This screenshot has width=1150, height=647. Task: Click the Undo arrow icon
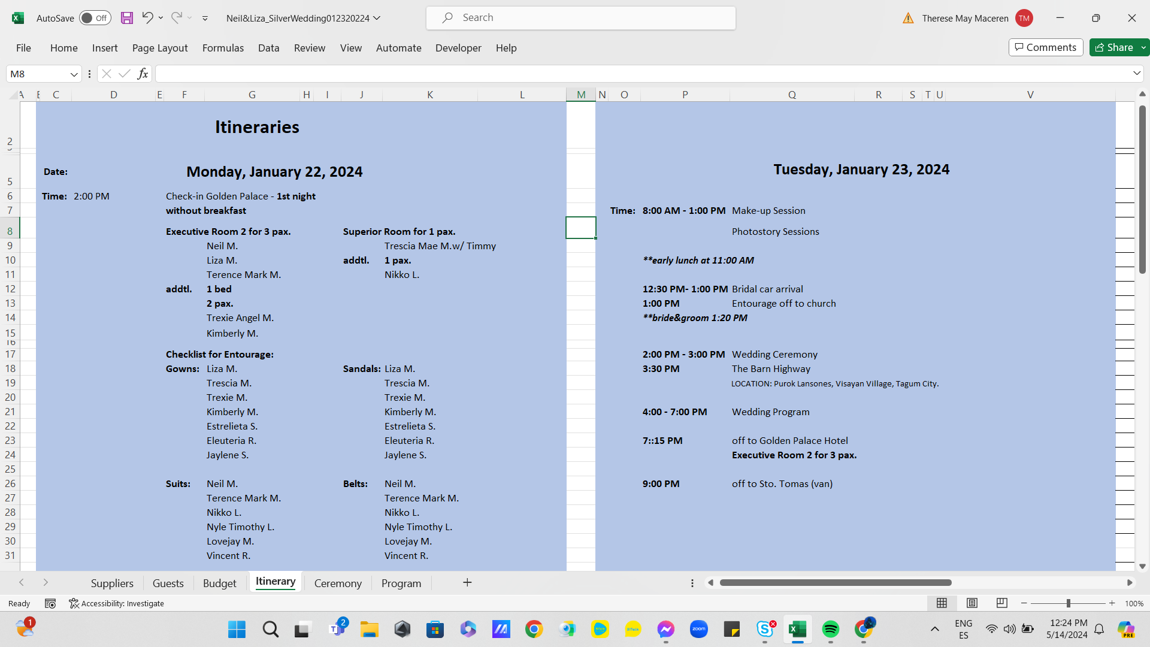pos(147,18)
